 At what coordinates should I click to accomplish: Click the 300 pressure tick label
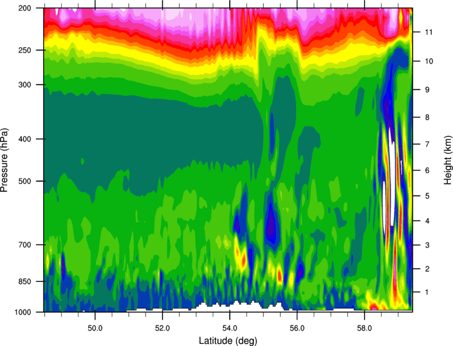click(26, 85)
